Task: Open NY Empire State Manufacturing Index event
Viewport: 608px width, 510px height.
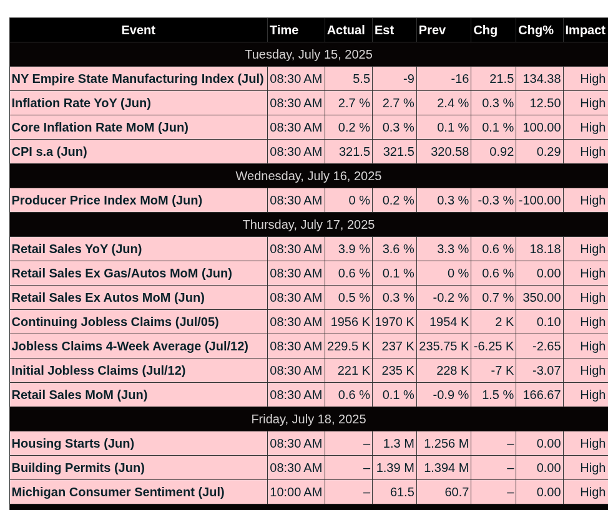Action: tap(138, 79)
